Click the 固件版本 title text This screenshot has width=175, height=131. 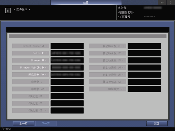pyautogui.click(x=22, y=9)
